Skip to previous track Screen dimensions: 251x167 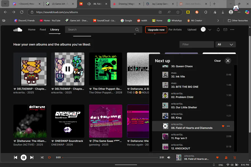pos(16,158)
